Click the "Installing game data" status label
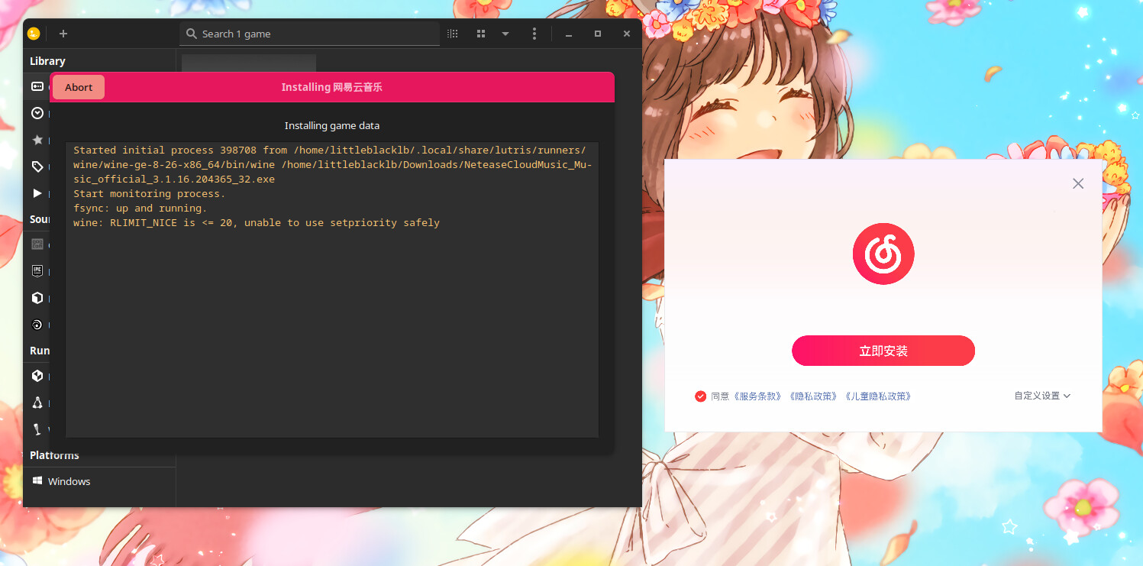This screenshot has width=1143, height=566. click(332, 125)
